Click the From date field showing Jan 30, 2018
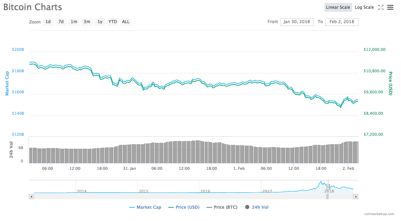Screen dimensions: 401x221 (x=297, y=22)
